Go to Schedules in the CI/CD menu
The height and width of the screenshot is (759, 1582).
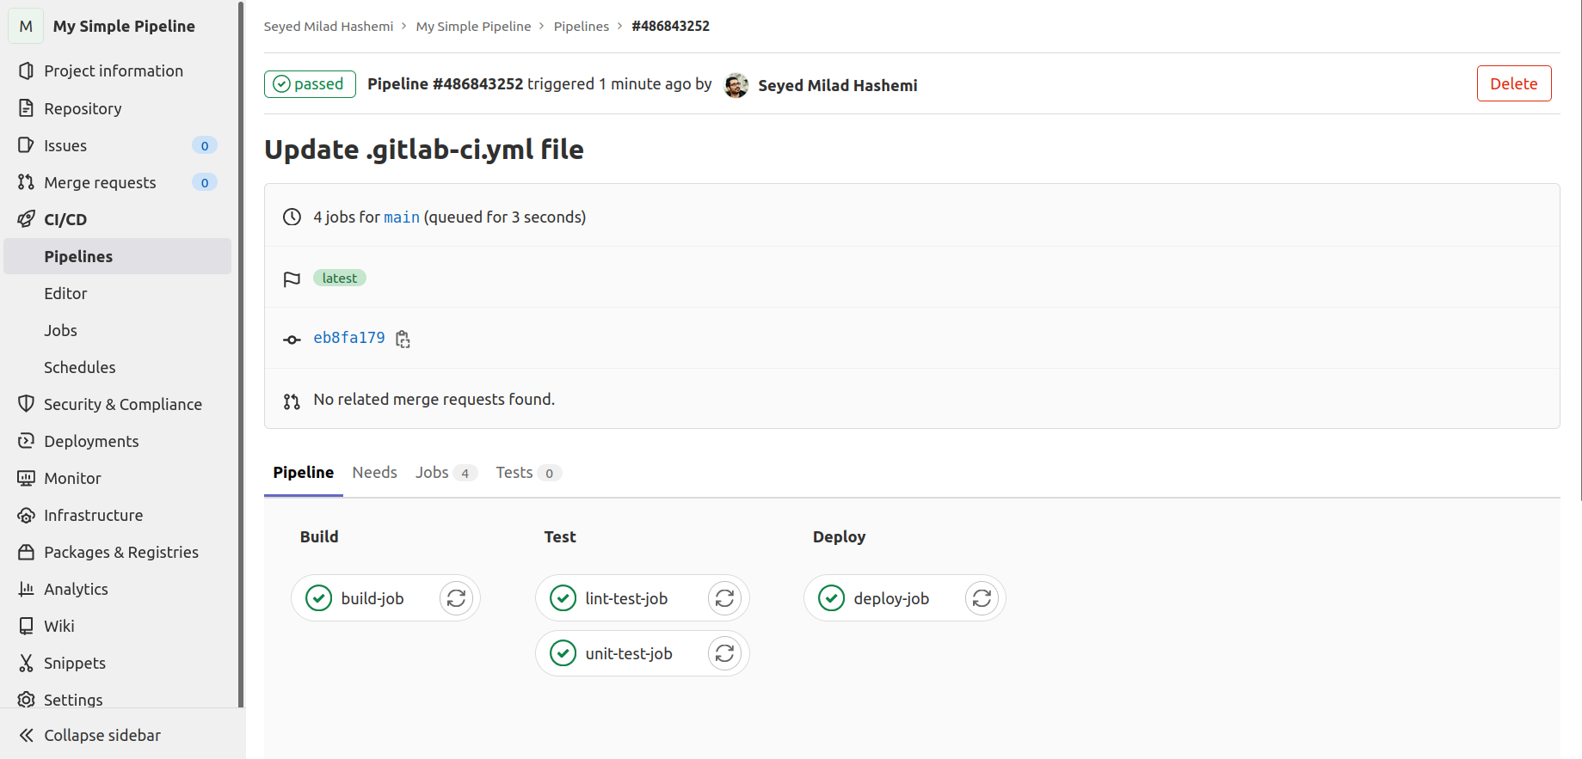pyautogui.click(x=79, y=367)
